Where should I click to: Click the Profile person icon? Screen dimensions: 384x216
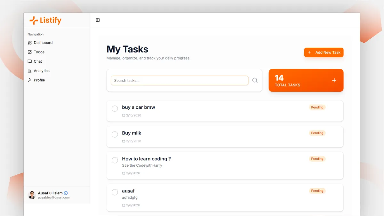(x=30, y=80)
